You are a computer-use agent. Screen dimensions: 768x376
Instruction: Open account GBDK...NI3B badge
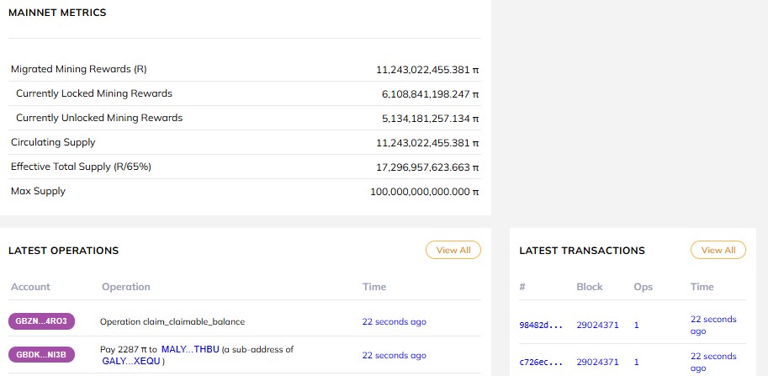pyautogui.click(x=41, y=355)
